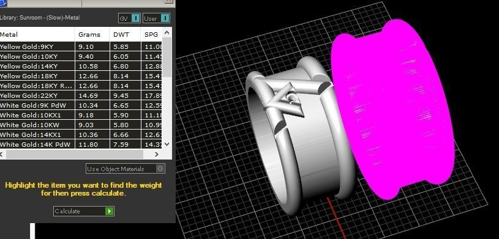Click the 5.85 DWT cell
499x239 pixels.
125,46
